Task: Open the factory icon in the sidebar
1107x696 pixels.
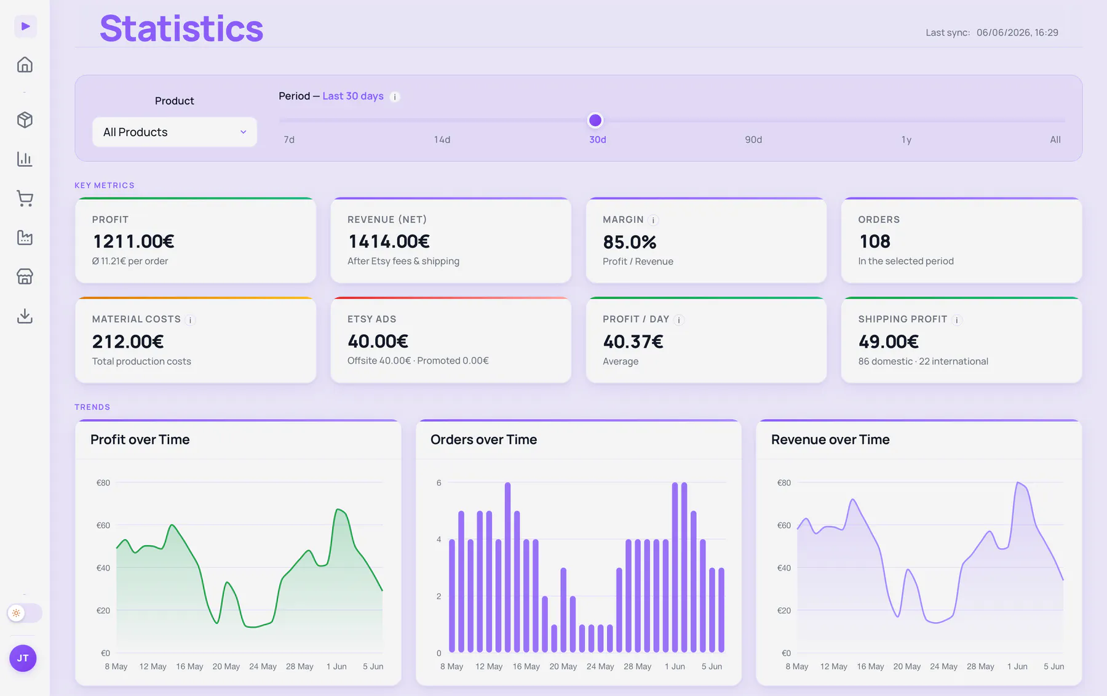Action: [25, 238]
